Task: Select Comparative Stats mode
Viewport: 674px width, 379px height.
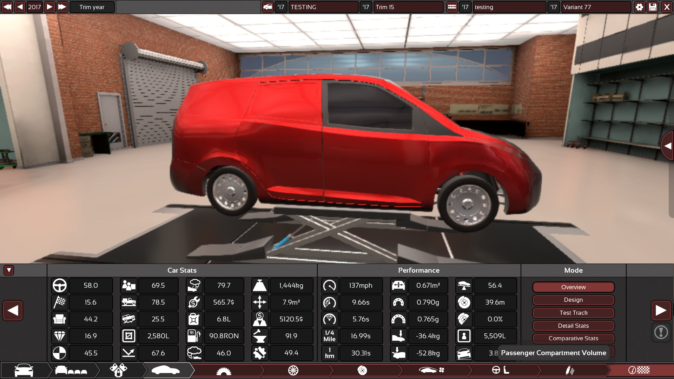Action: point(573,338)
